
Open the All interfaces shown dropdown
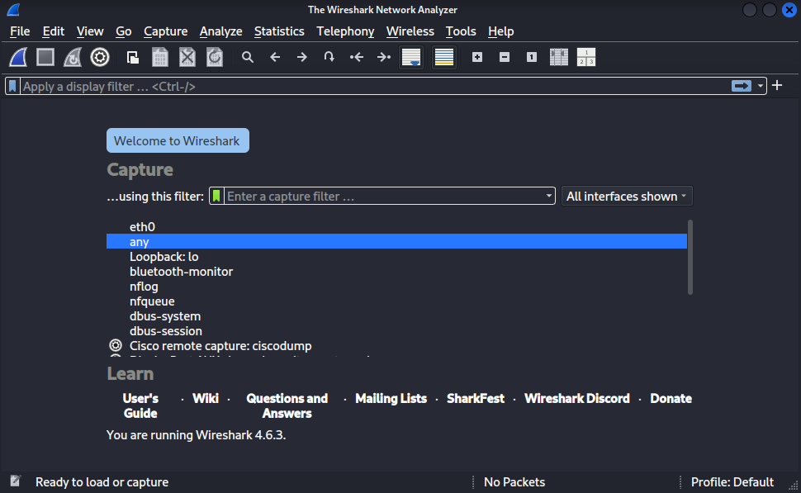click(627, 197)
